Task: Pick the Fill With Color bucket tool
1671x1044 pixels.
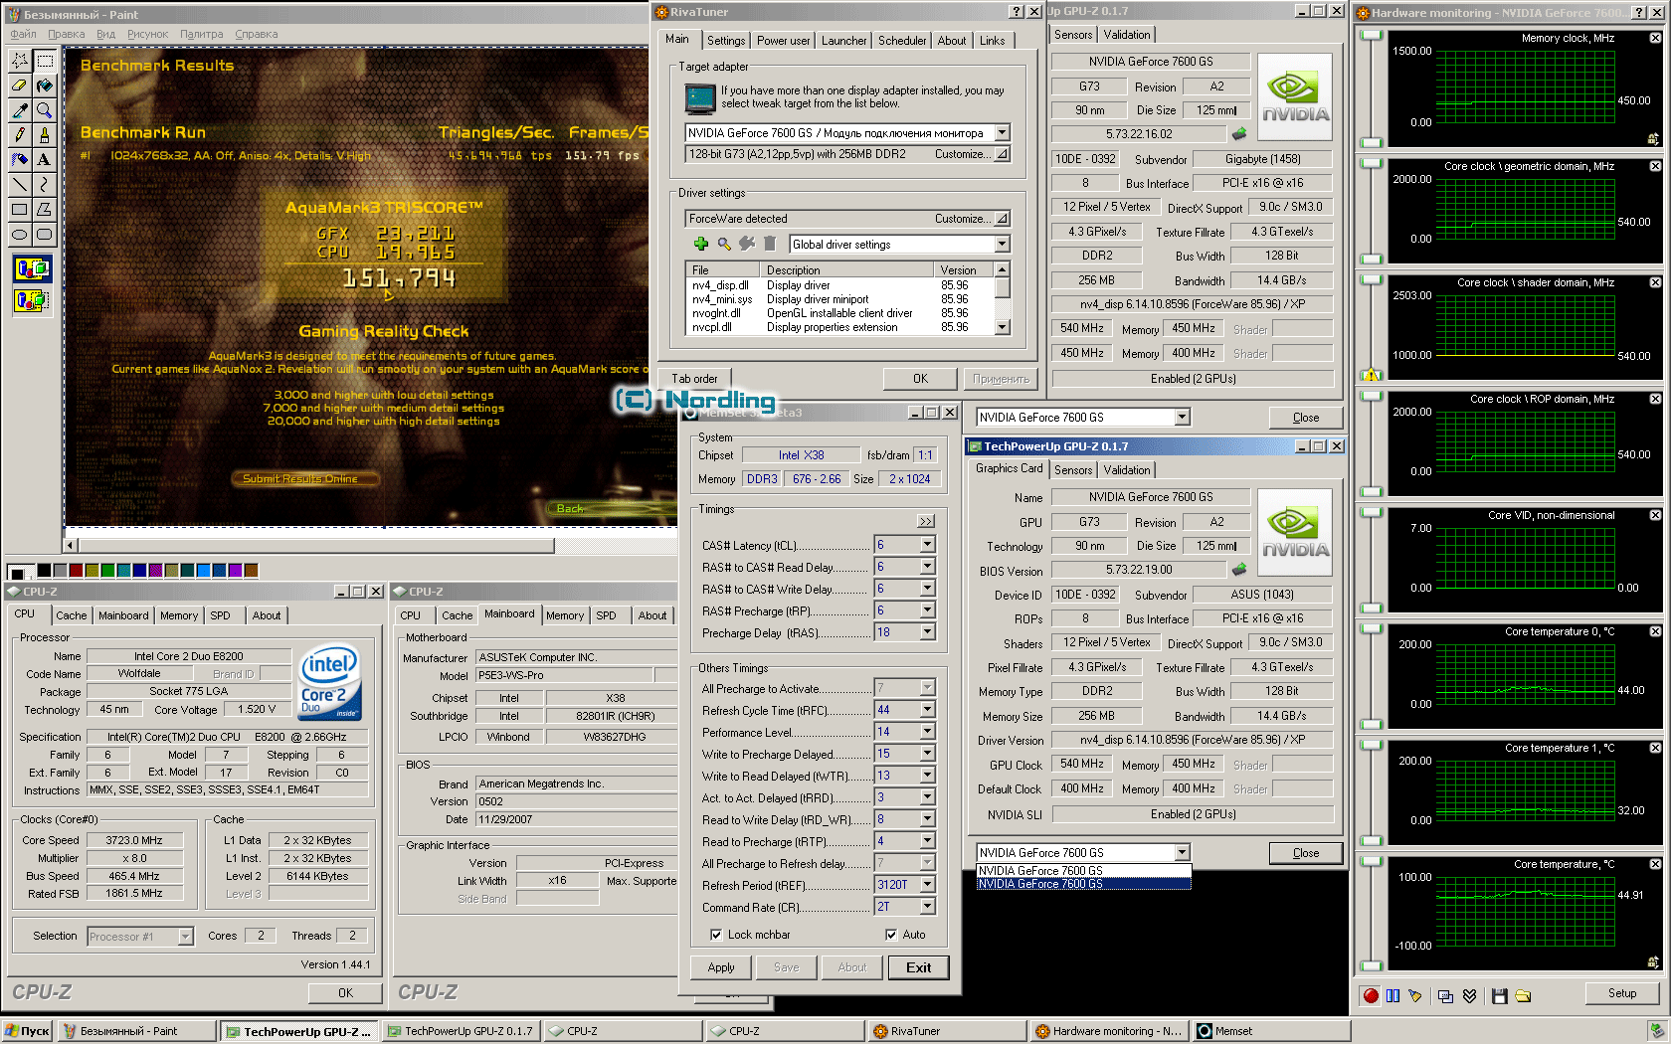Action: click(x=44, y=86)
